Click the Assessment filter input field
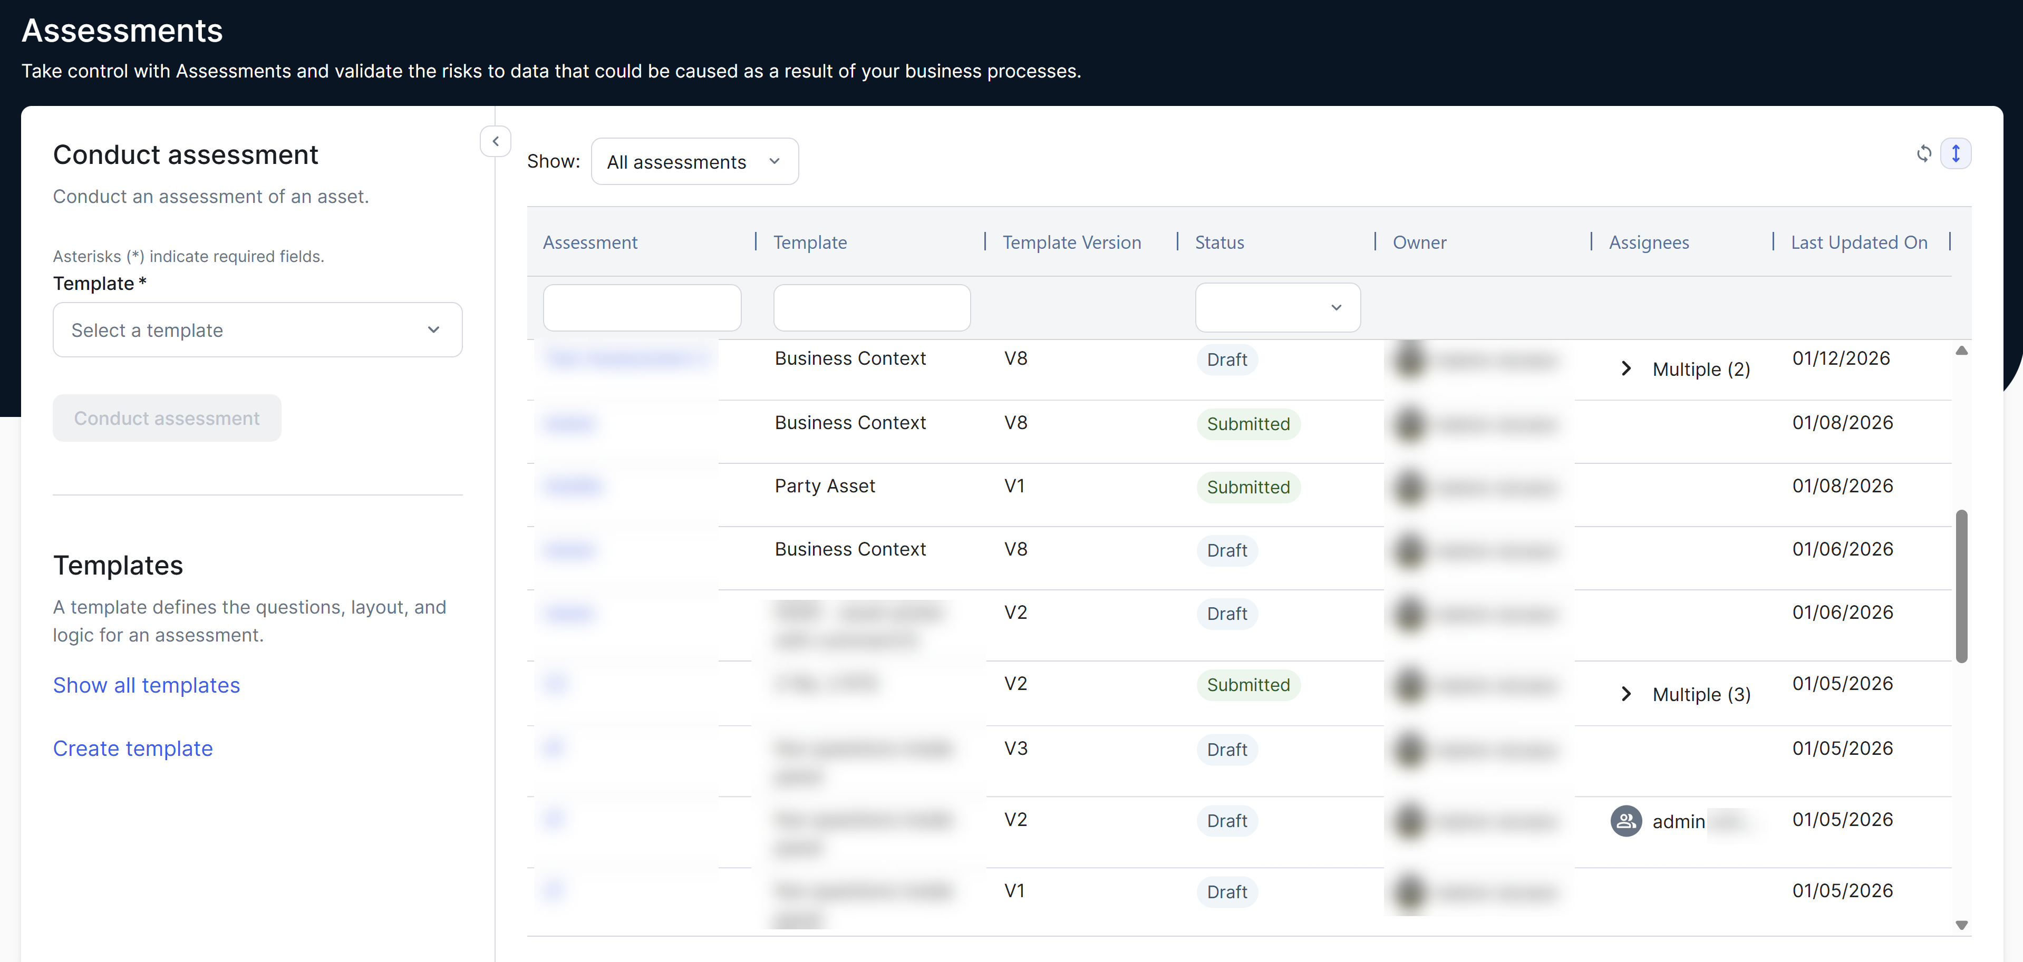Screen dimensions: 2023x962 coord(642,307)
